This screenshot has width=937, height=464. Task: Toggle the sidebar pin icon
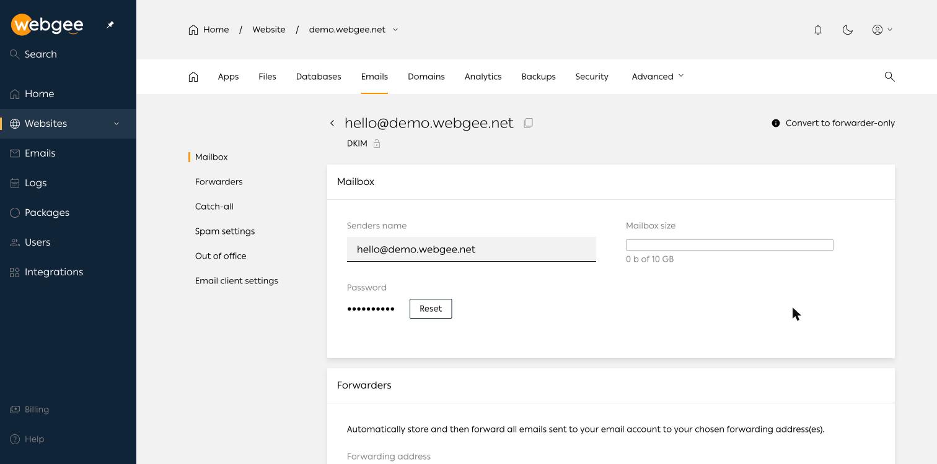(x=110, y=25)
